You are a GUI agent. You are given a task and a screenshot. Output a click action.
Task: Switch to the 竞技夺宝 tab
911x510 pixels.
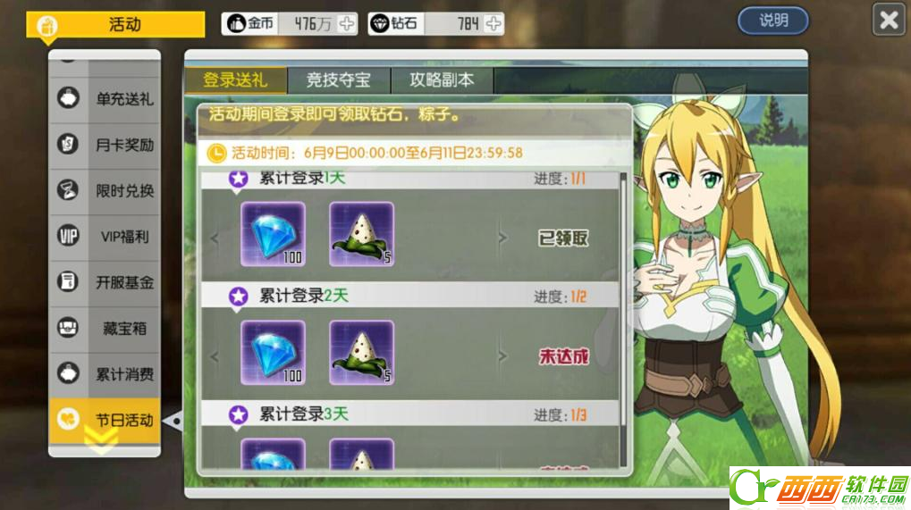coord(339,80)
